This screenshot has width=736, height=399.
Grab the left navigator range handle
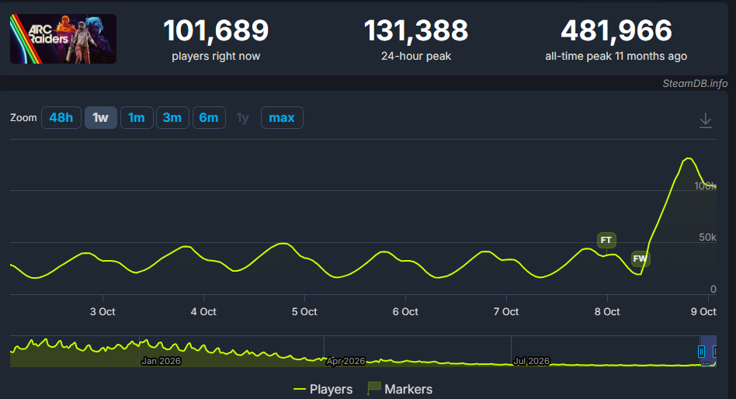pyautogui.click(x=701, y=351)
